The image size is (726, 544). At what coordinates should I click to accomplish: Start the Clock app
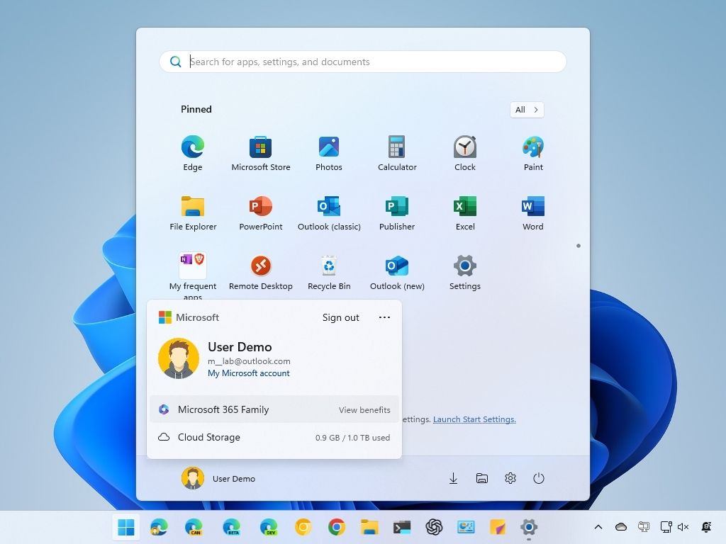[x=464, y=149]
